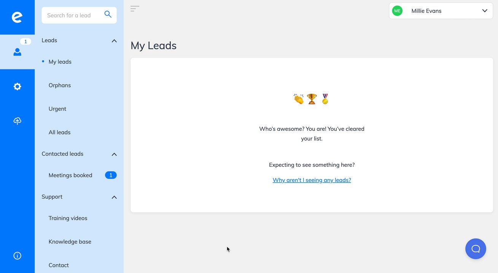This screenshot has width=498, height=273.
Task: Toggle the sidebar menu lines icon
Action: click(135, 9)
